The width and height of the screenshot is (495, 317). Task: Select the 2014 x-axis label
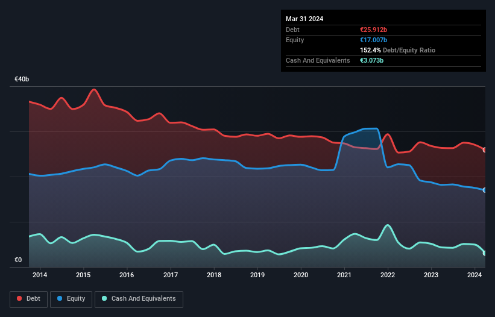click(x=40, y=275)
